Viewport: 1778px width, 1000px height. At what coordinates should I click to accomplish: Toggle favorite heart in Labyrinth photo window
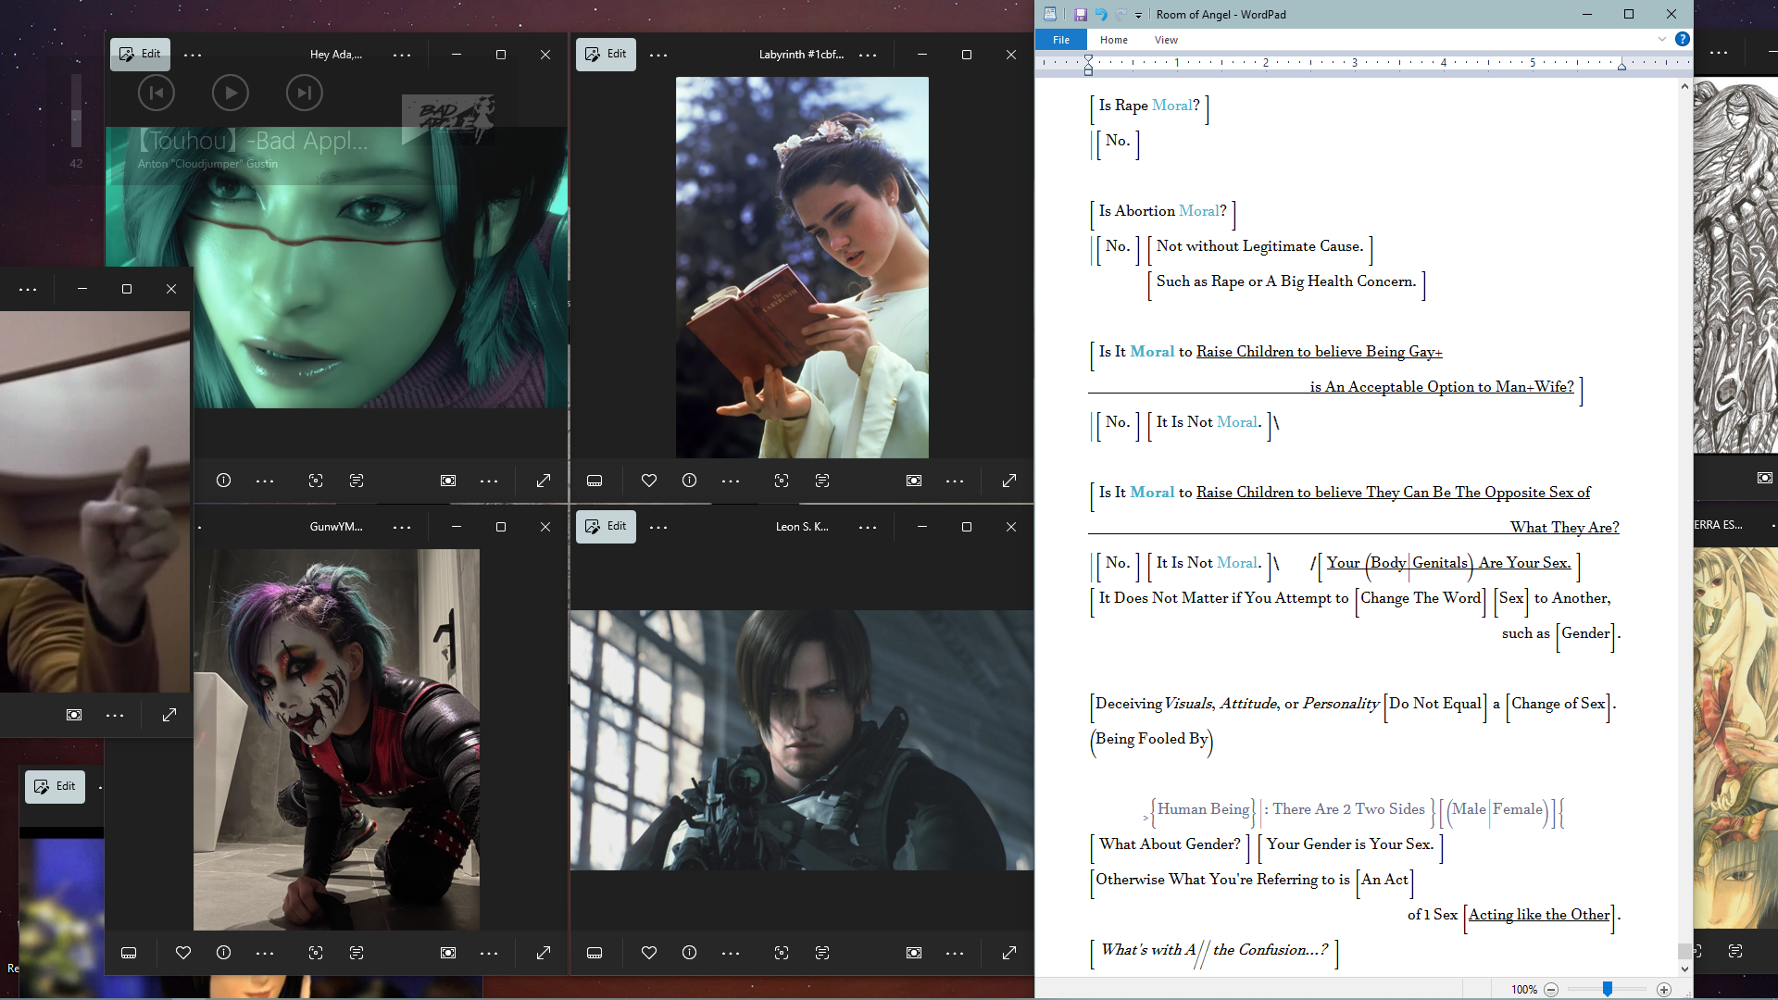[648, 481]
